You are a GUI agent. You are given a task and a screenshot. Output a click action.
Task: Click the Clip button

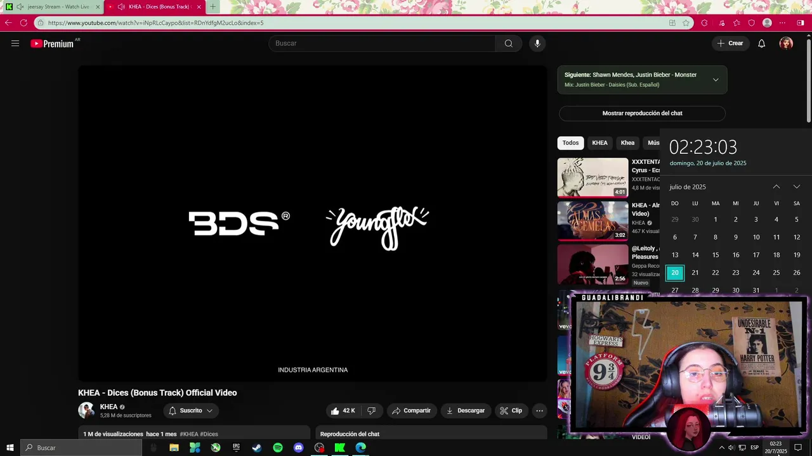511,411
